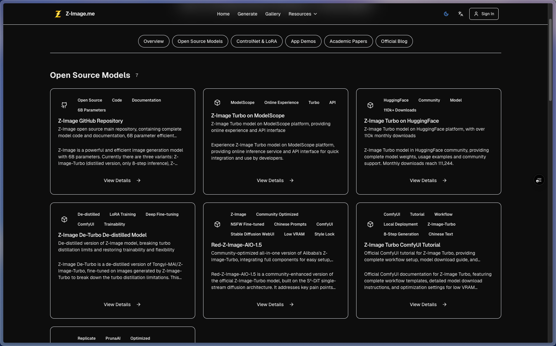
Task: Click the cube icon on HuggingFace card
Action: (370, 105)
